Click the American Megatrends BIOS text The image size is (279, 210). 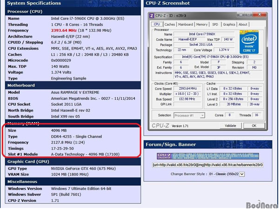point(93,98)
